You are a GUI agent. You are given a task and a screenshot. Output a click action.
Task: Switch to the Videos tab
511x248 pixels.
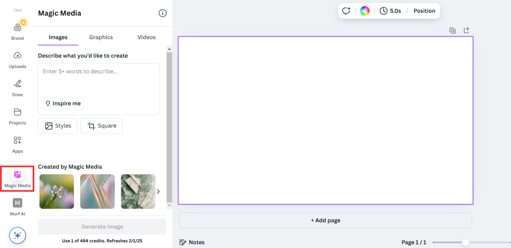(146, 37)
